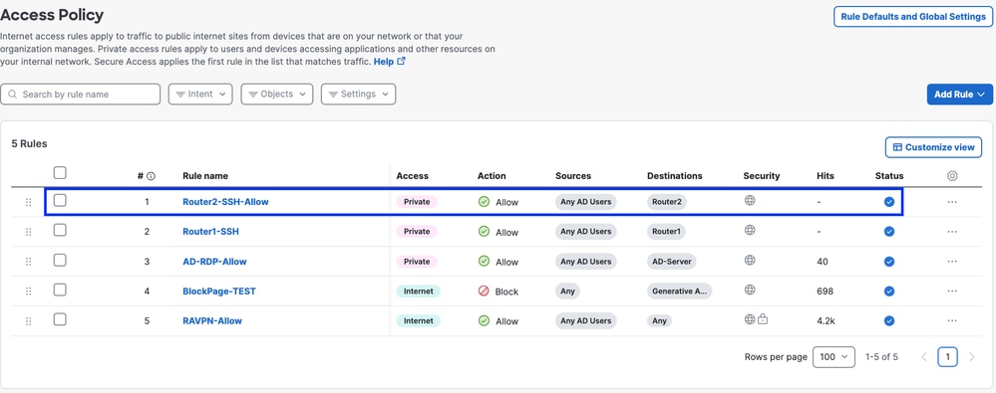Viewport: 996px width, 393px height.
Task: Open three-dot menu for BlockPage-TEST
Action: point(952,291)
